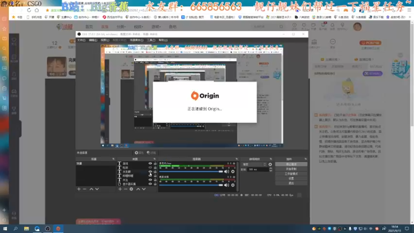This screenshot has width=414, height=233.
Task: Move source up with arrow icon
Action: click(x=138, y=189)
